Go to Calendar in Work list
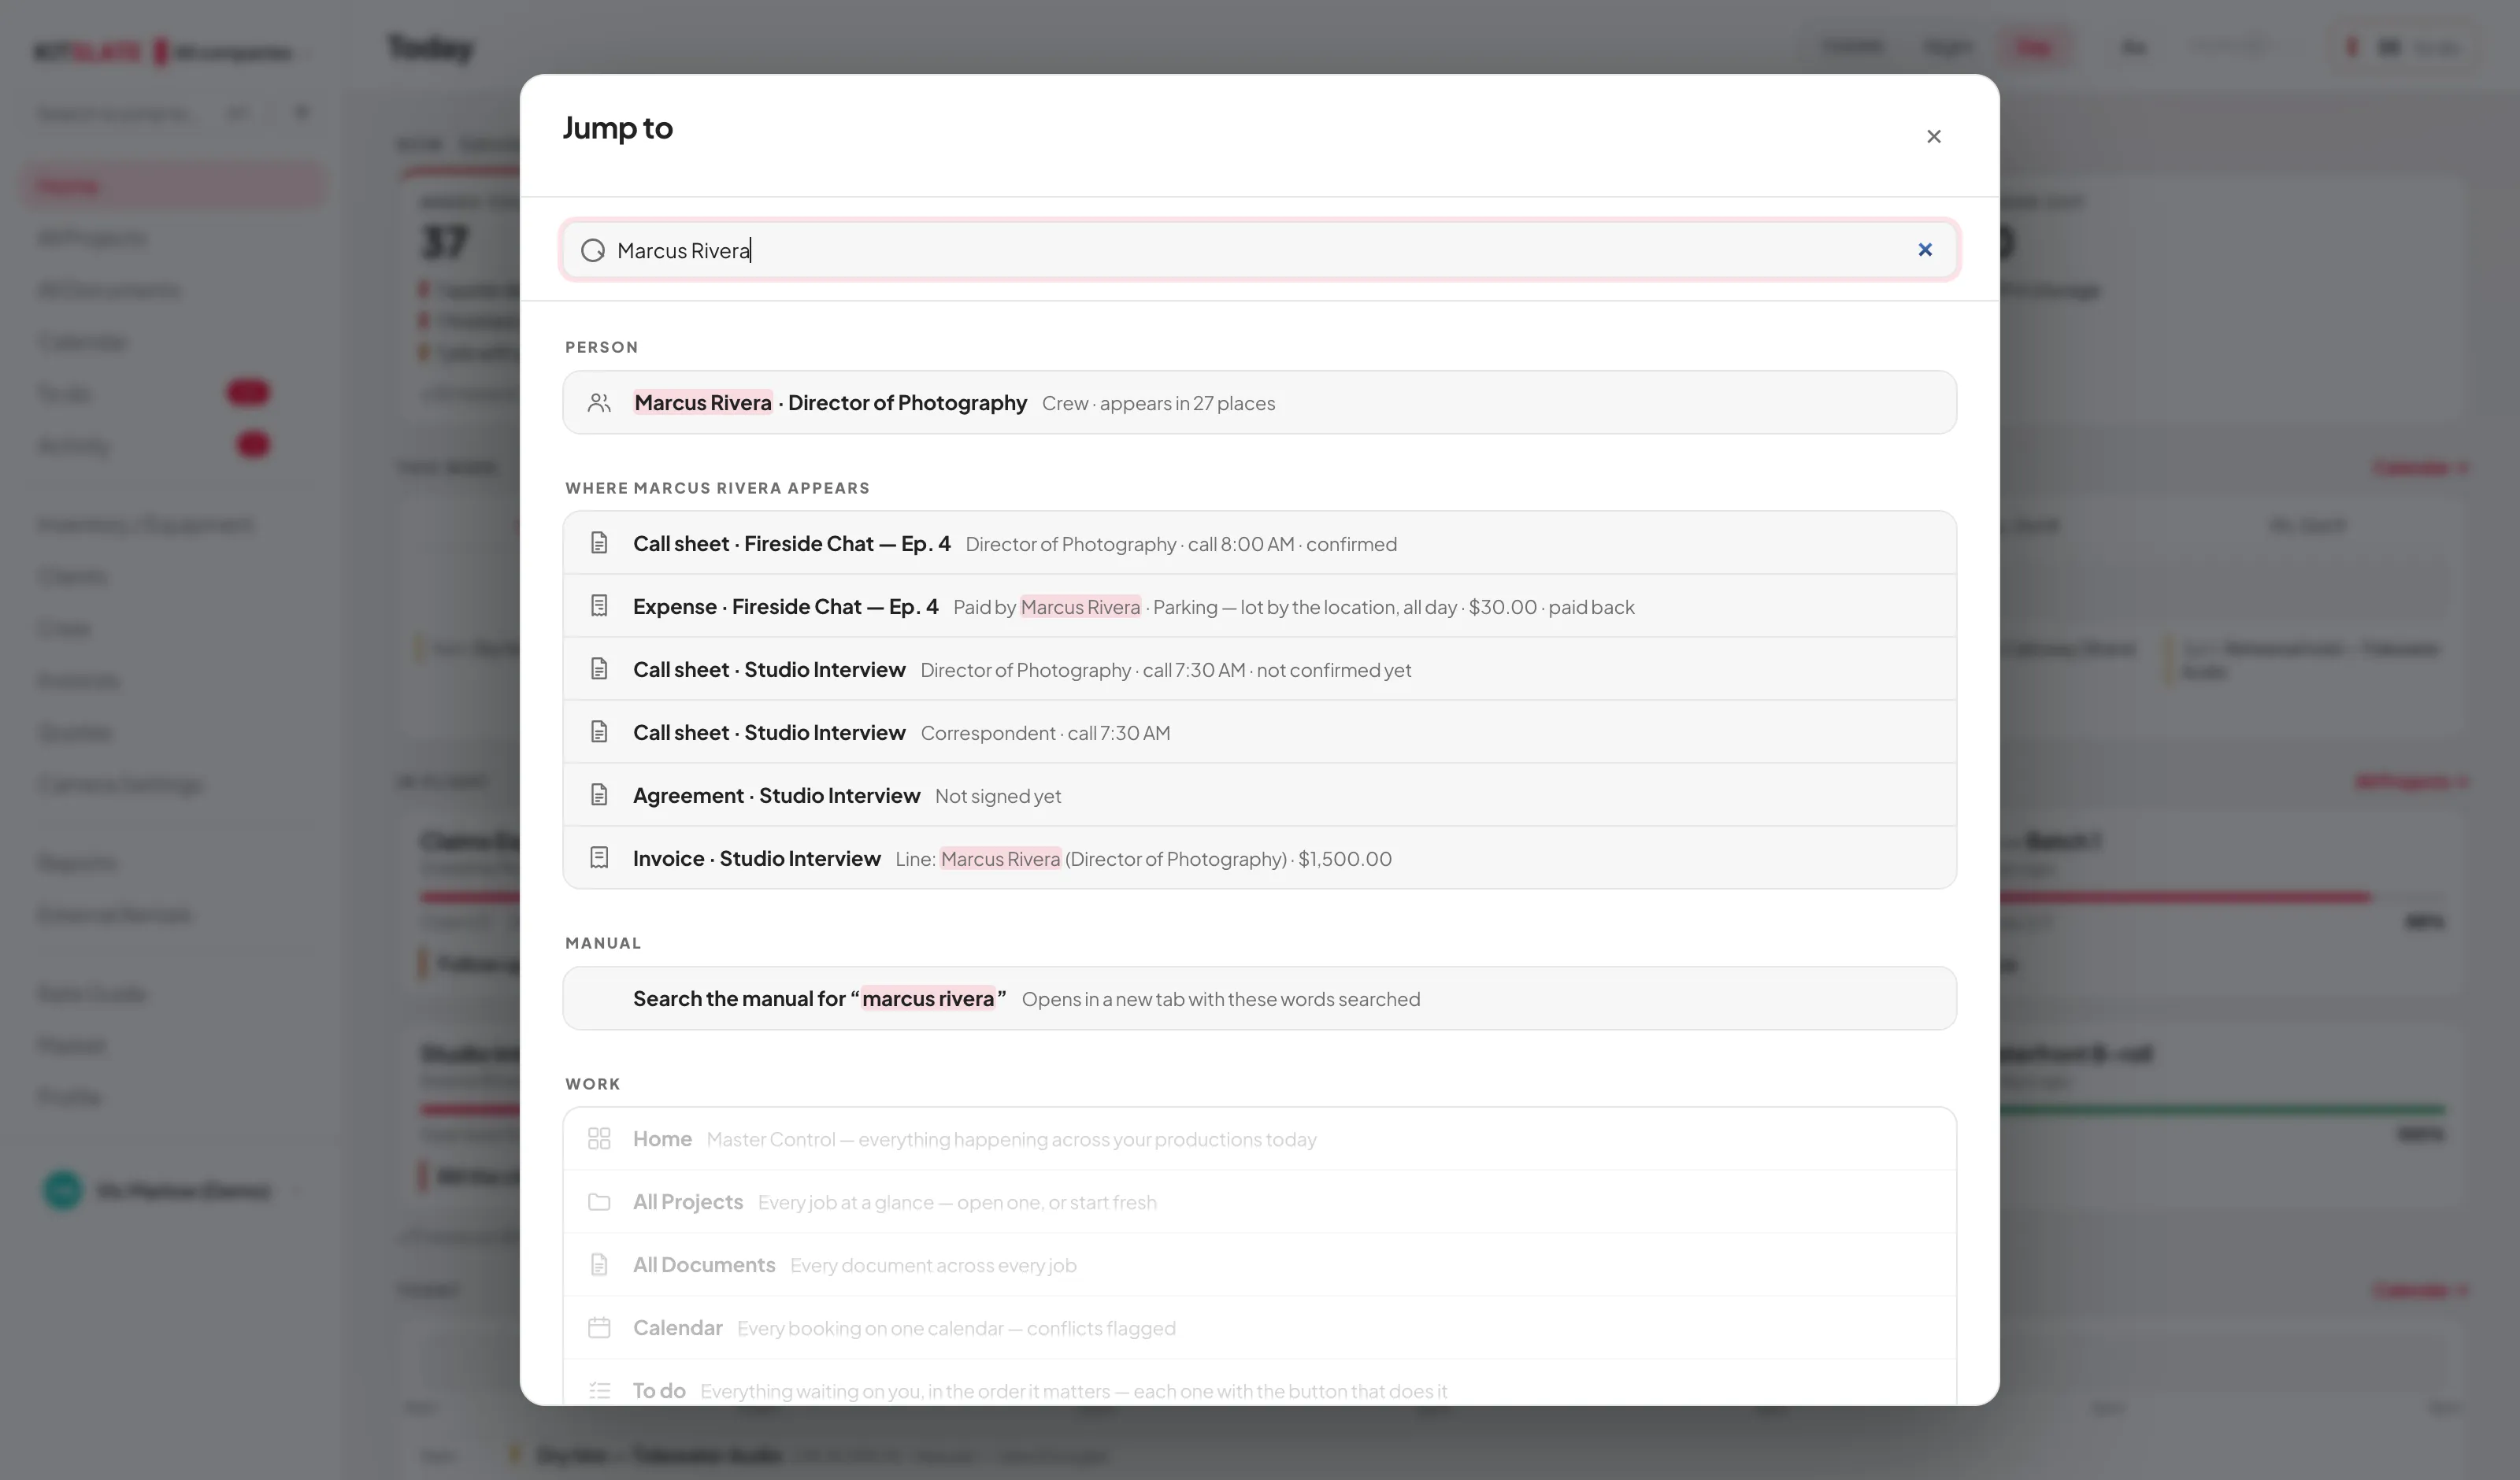This screenshot has height=1480, width=2520. point(1259,1328)
